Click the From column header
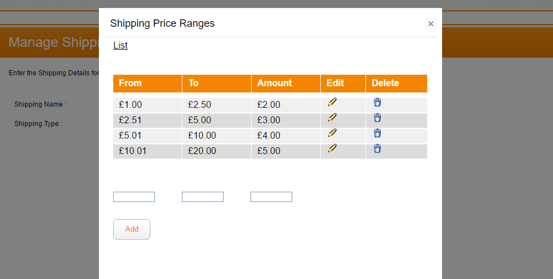 pyautogui.click(x=130, y=83)
